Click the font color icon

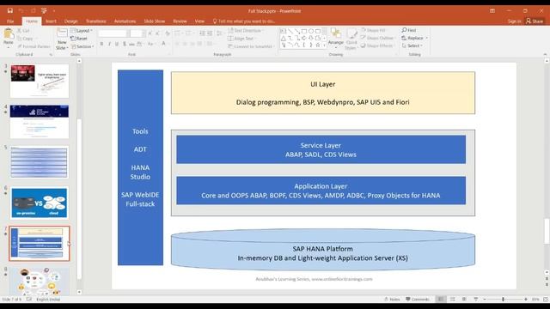pyautogui.click(x=163, y=44)
